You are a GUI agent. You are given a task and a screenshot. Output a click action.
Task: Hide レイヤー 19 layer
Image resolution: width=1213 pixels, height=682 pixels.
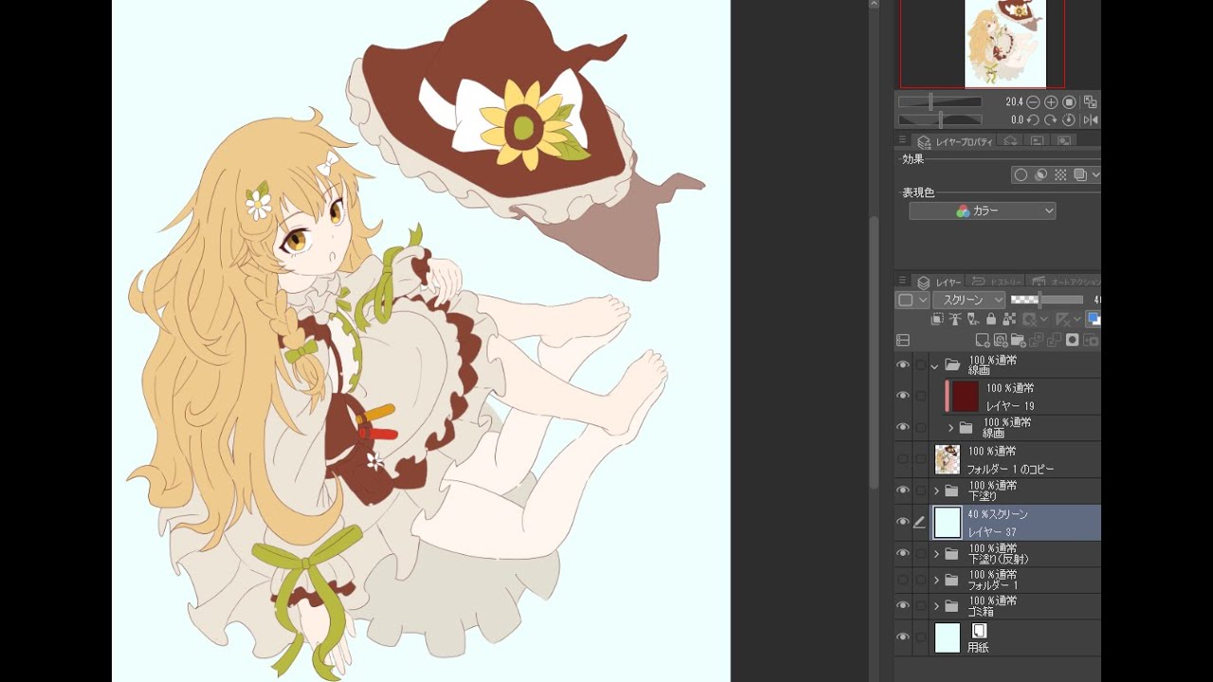click(903, 396)
